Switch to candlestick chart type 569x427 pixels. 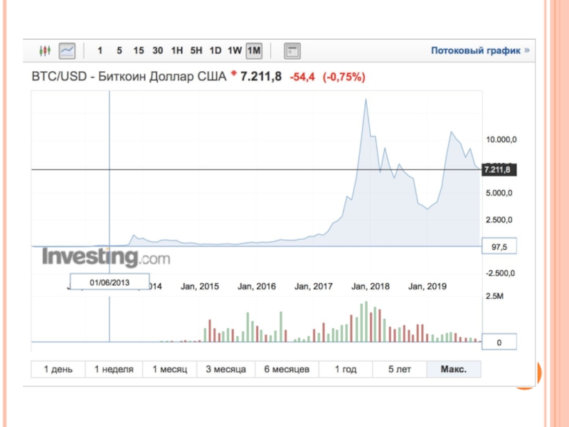46,51
